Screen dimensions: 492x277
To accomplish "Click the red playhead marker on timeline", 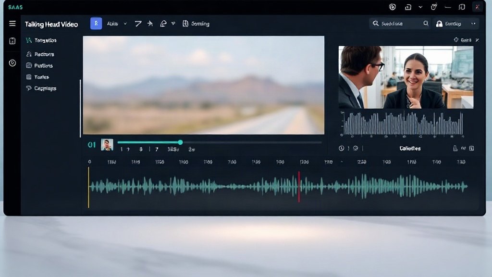I will [x=299, y=187].
